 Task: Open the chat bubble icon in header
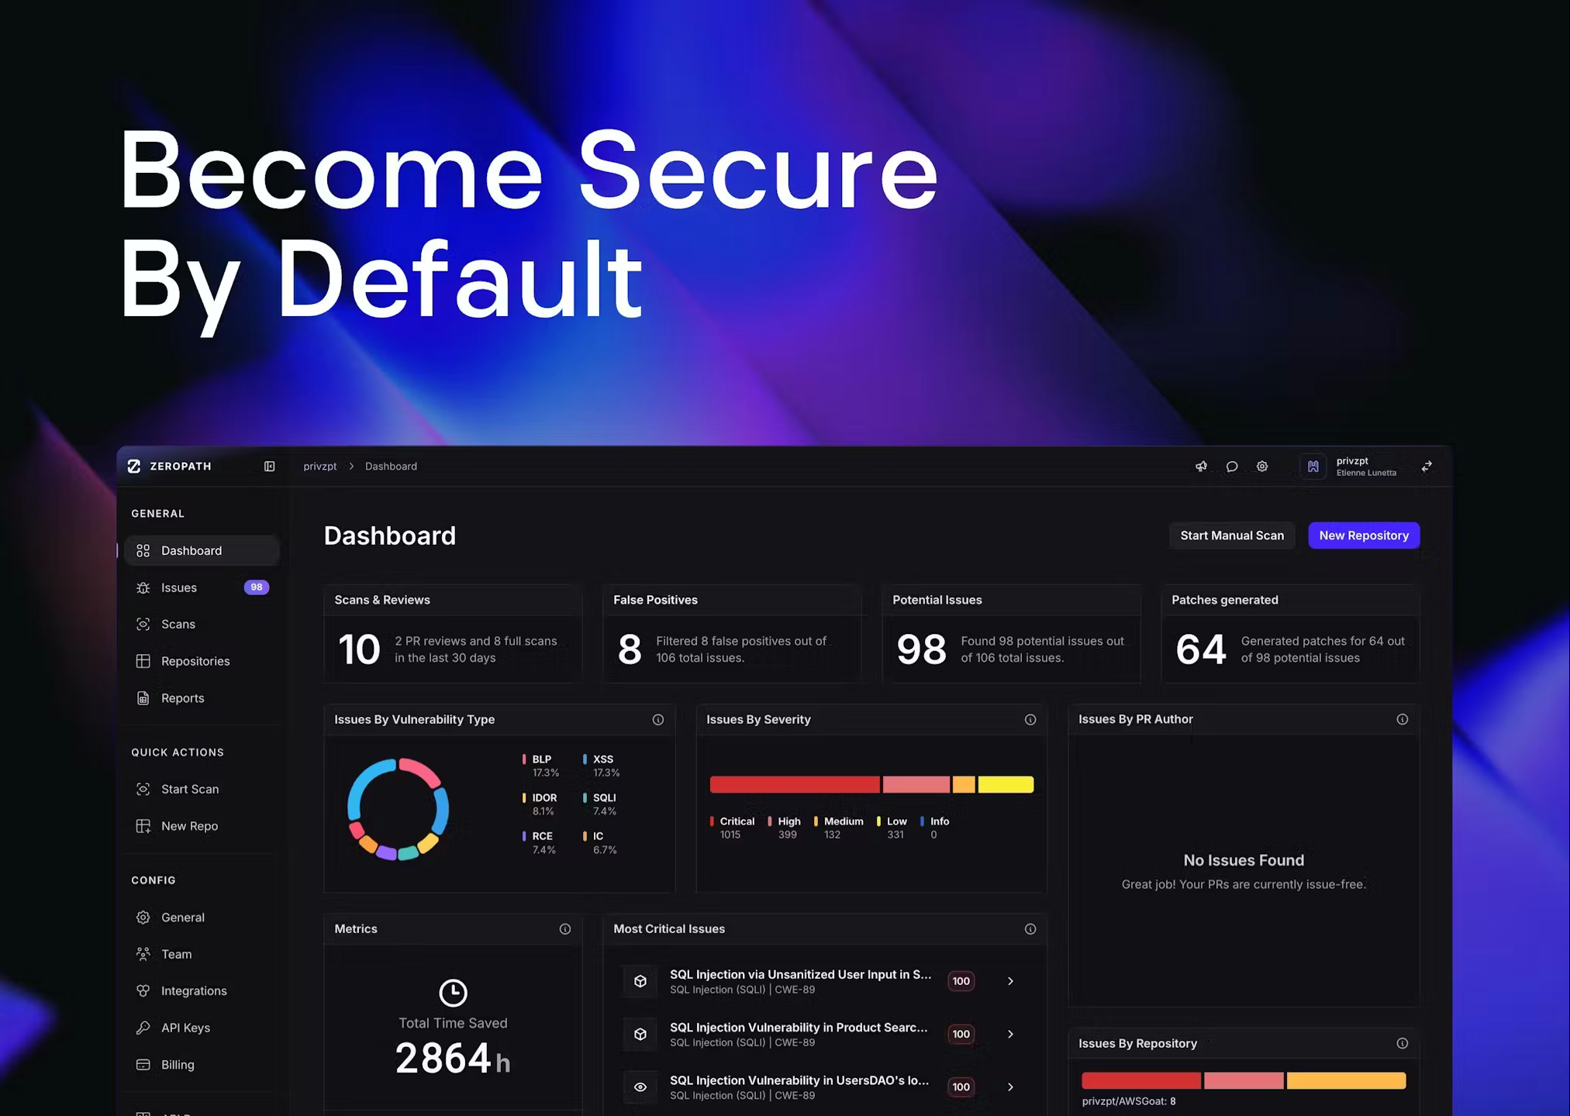[1232, 467]
